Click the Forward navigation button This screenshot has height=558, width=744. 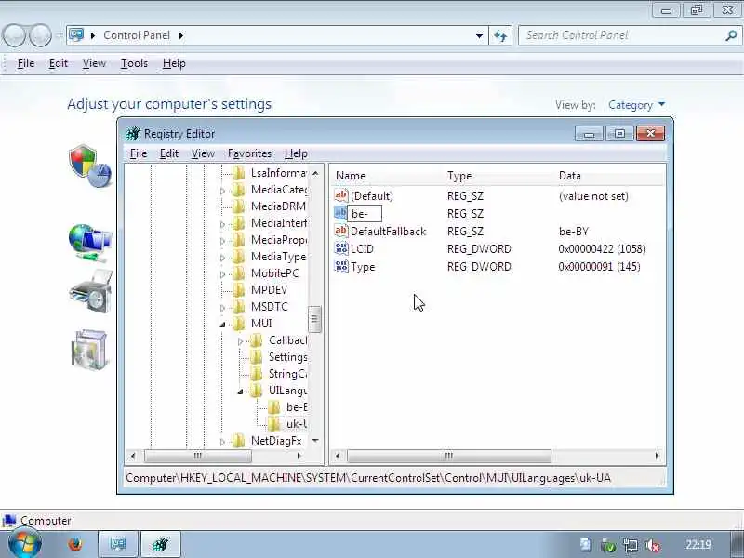coord(41,35)
